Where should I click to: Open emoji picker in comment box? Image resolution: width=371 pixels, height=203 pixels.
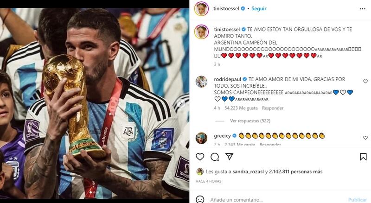click(200, 199)
